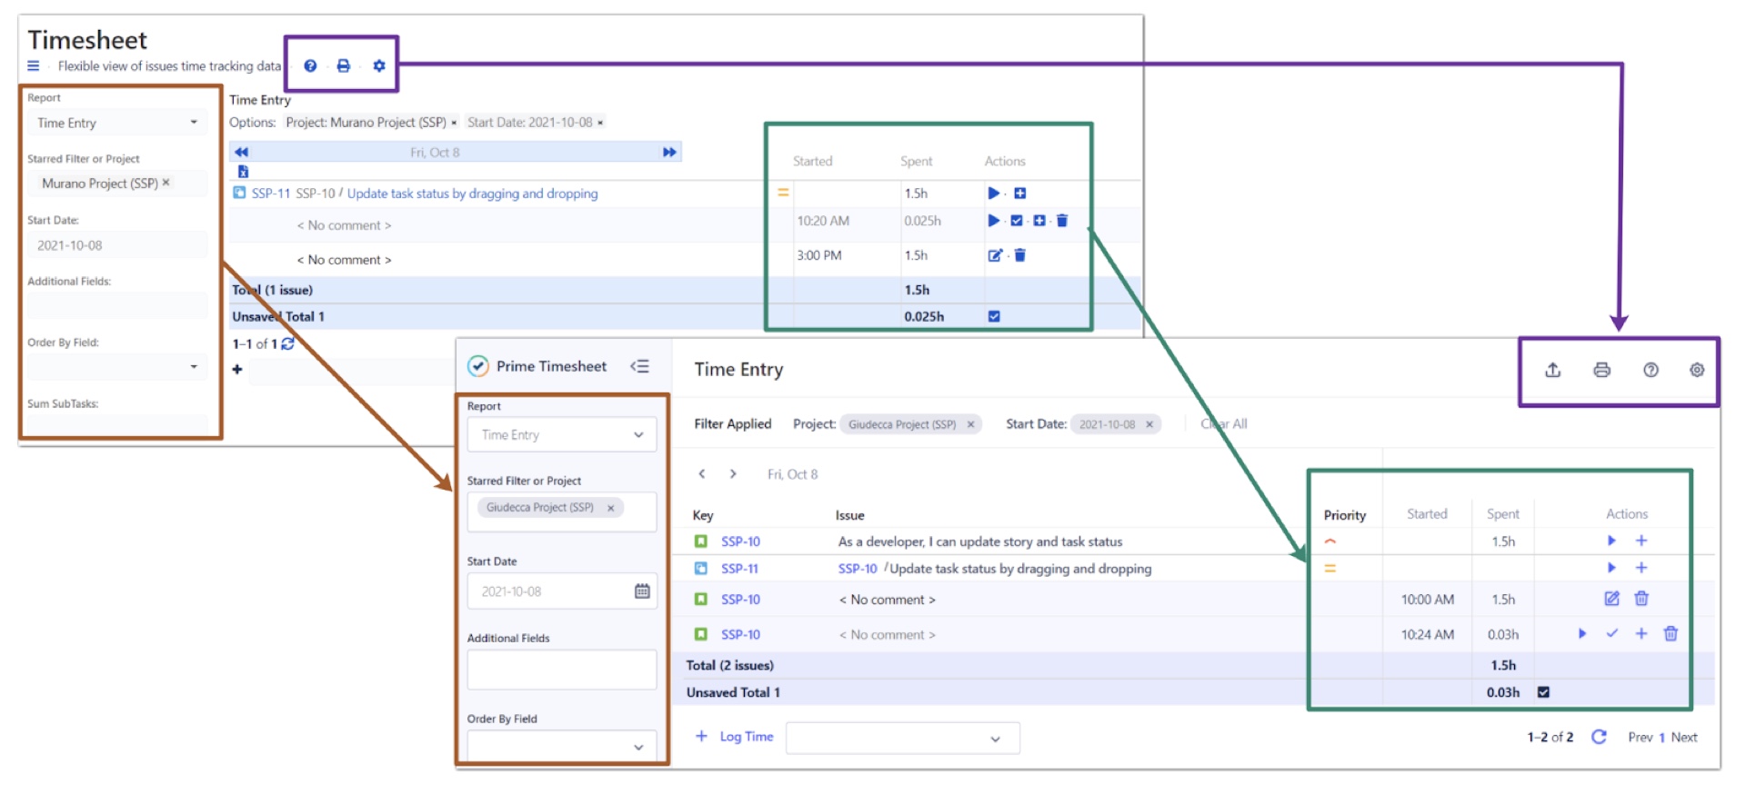Click refresh icon beside 1–2 of 2
The image size is (1746, 794).
coord(1599,737)
